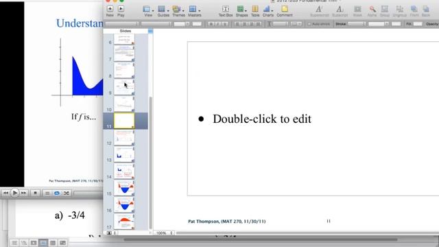Apply Superscript formatting from the toolbar

pyautogui.click(x=319, y=11)
